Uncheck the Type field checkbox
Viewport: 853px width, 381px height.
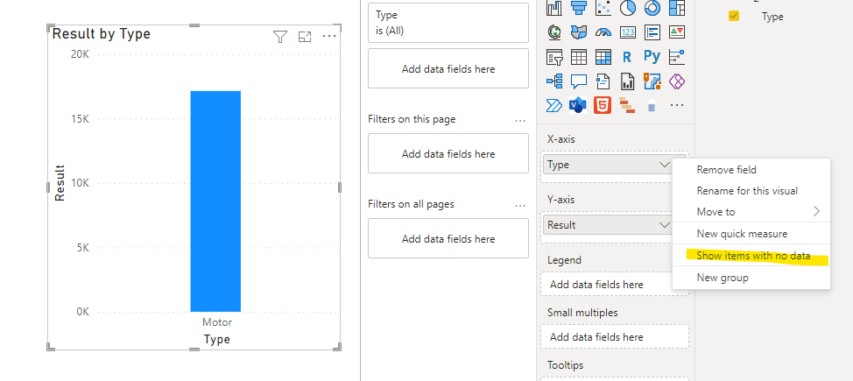734,17
